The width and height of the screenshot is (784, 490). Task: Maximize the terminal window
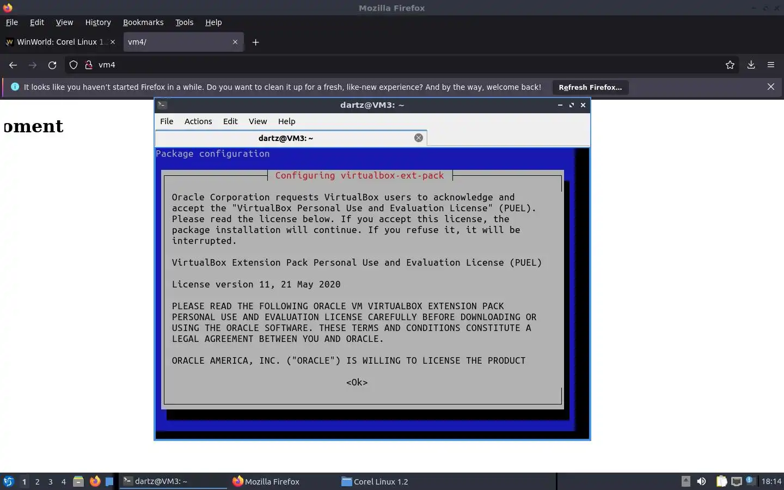[x=572, y=105]
